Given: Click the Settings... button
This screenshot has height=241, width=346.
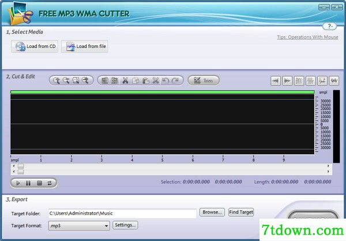Looking at the screenshot, I should click(x=125, y=225).
